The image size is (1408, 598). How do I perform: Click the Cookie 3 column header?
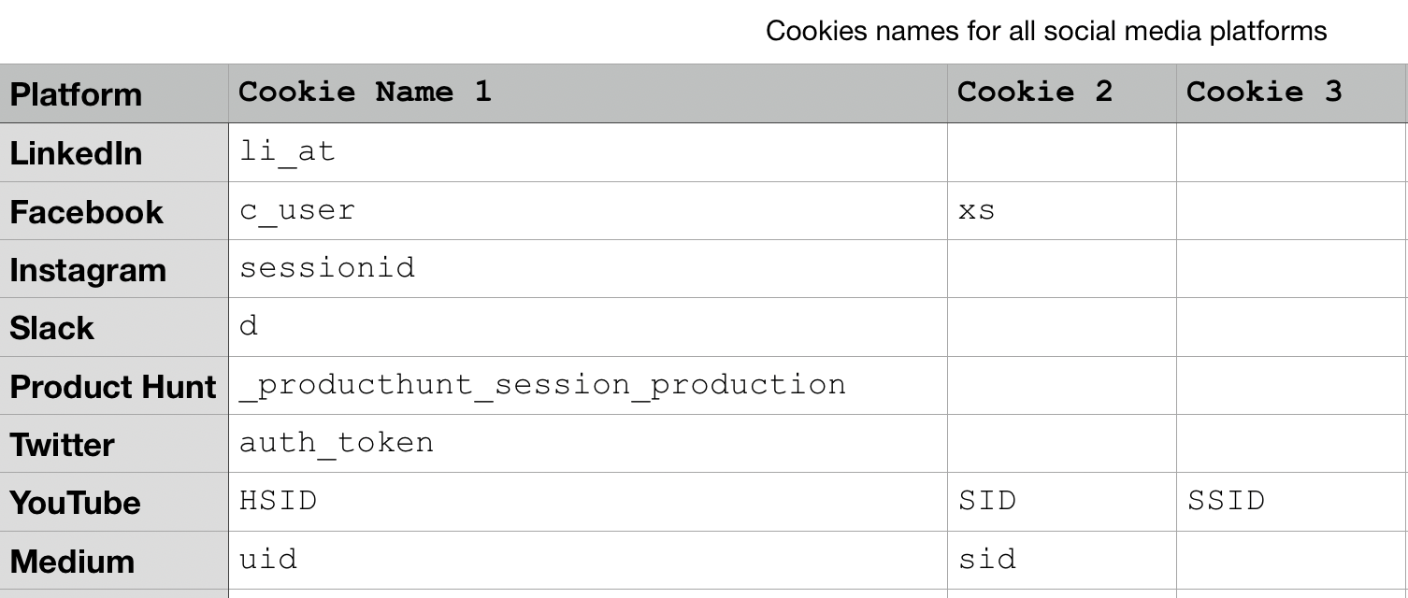(x=1264, y=92)
